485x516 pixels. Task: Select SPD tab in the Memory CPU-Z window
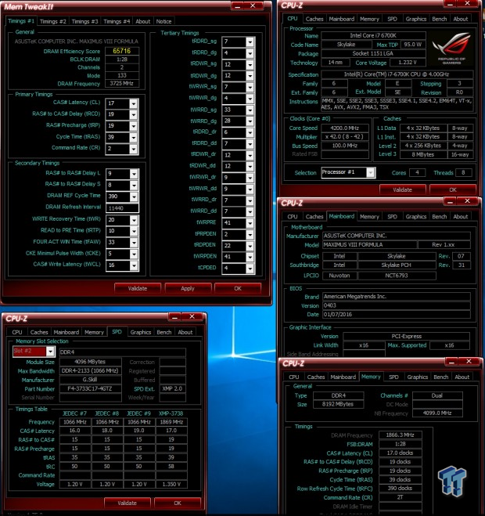[393, 377]
